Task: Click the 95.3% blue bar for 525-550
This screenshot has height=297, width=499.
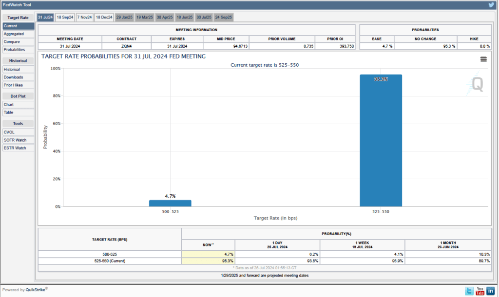Action: (381, 140)
